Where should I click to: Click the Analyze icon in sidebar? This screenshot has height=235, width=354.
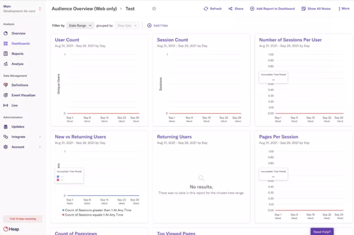tap(6, 64)
